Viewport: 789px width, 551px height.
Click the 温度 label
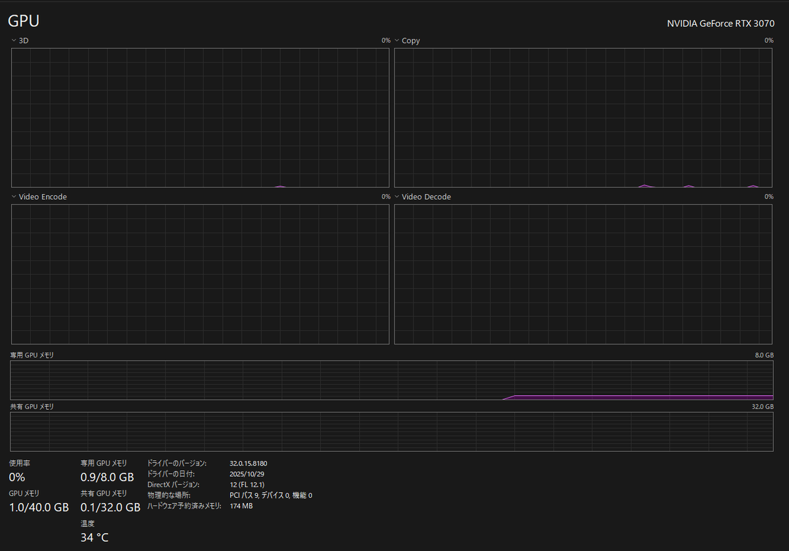[x=87, y=523]
